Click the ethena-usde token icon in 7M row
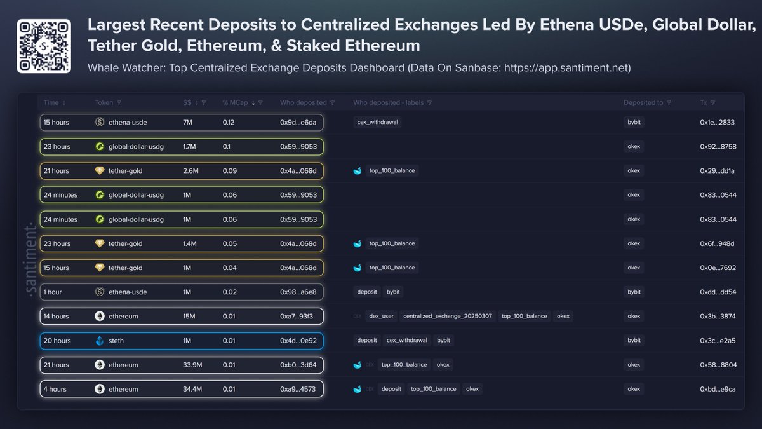Image resolution: width=762 pixels, height=429 pixels. [x=100, y=122]
